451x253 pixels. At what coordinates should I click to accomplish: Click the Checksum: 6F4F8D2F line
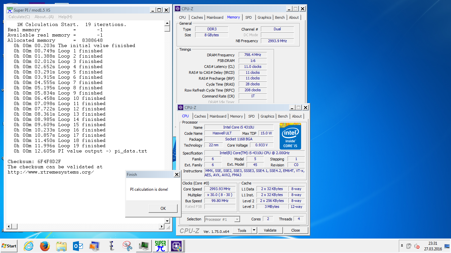point(34,161)
